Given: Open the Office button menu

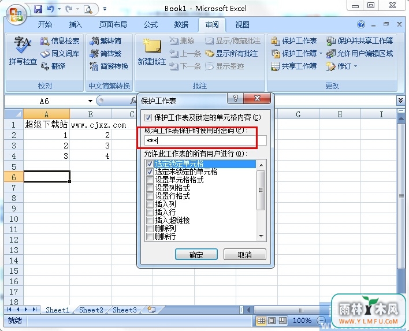Looking at the screenshot, I should pos(16,14).
